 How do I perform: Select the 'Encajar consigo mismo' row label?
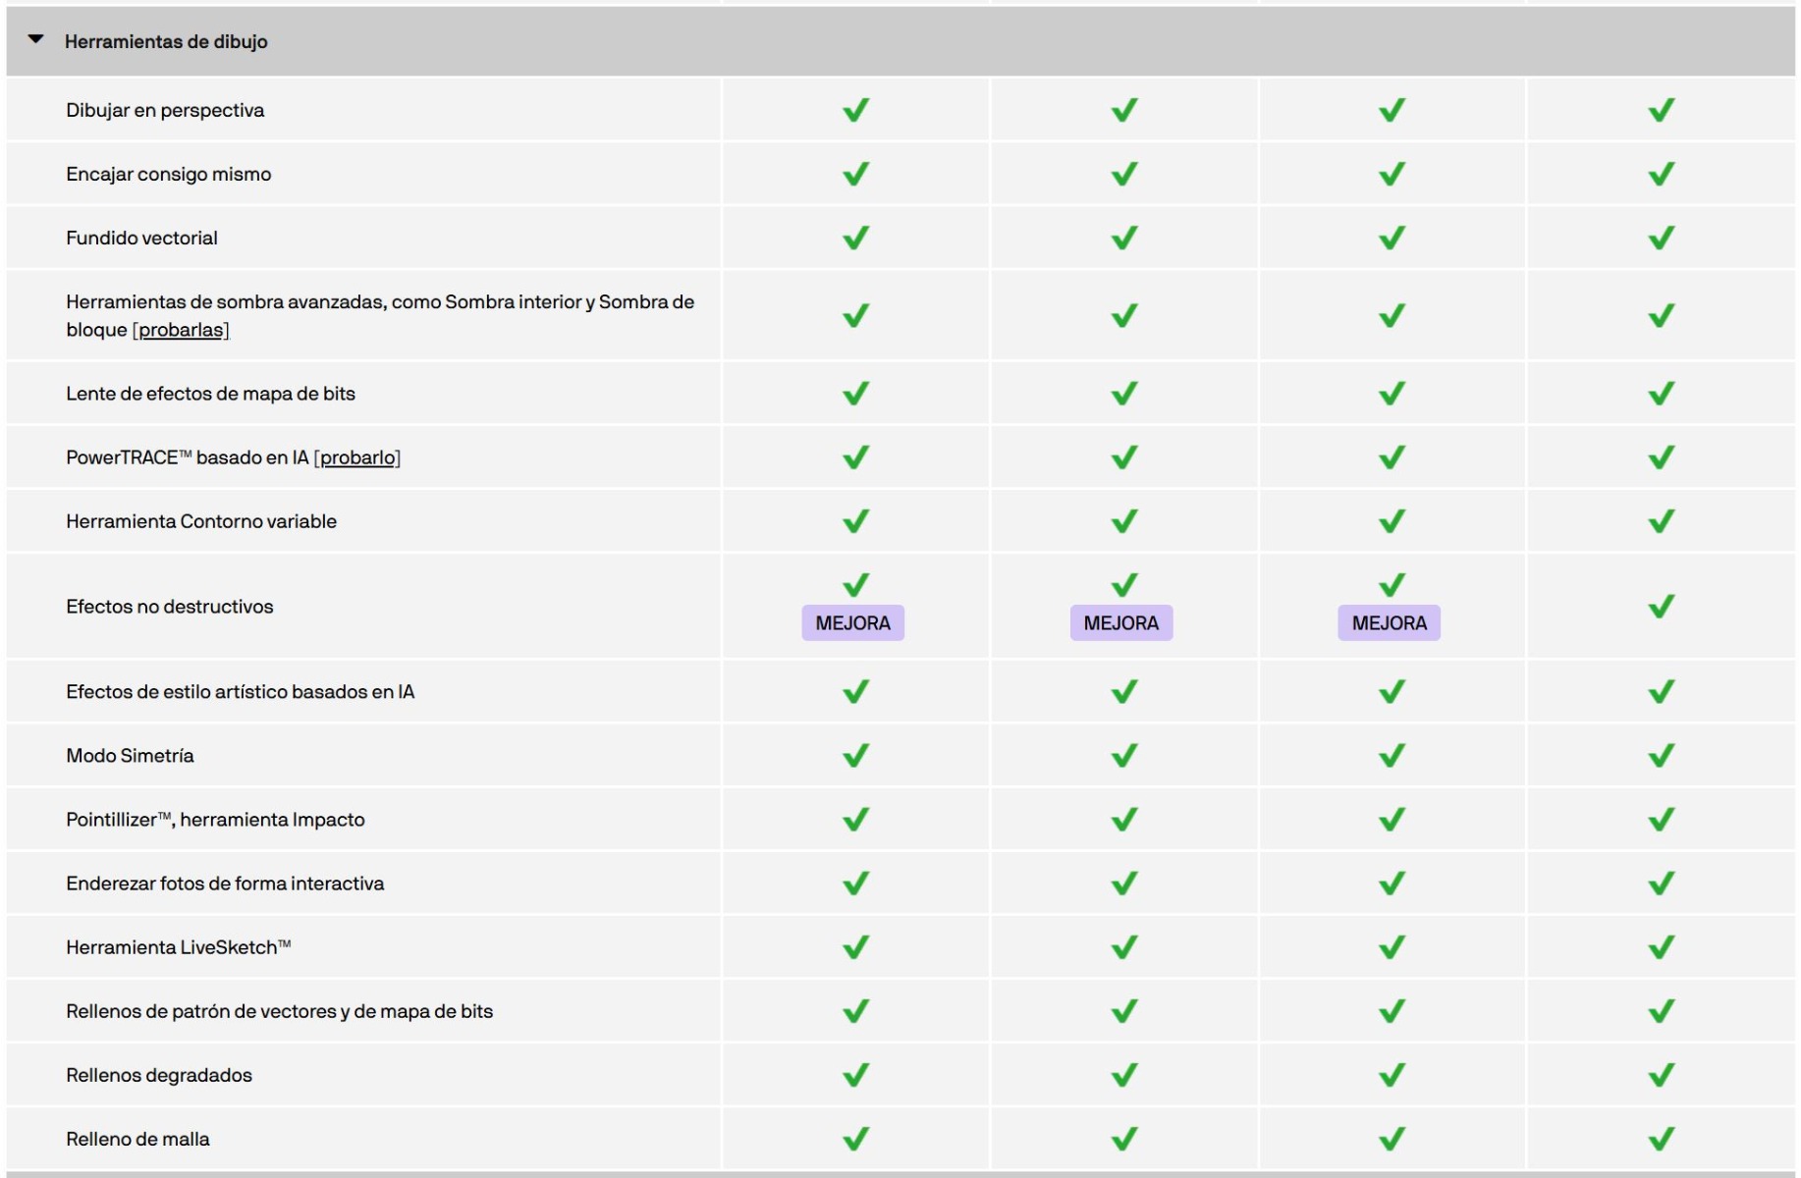[x=169, y=174]
